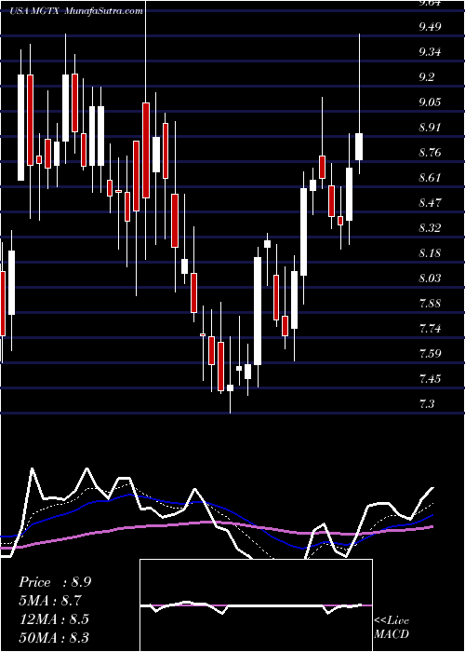Viewport: 465px width, 652px height.
Task: Click the 9.05 price axis label
Action: (430, 102)
